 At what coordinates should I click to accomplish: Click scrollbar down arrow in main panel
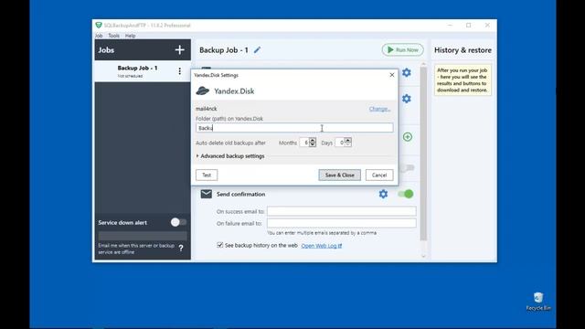coord(423,256)
